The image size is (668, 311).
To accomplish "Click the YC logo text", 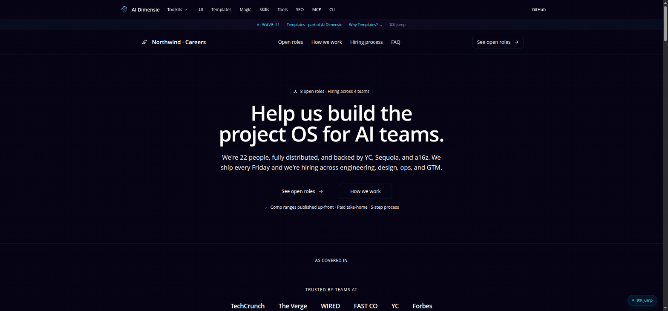I will click(x=395, y=306).
